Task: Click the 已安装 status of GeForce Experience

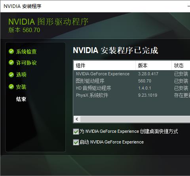Action: point(181,74)
